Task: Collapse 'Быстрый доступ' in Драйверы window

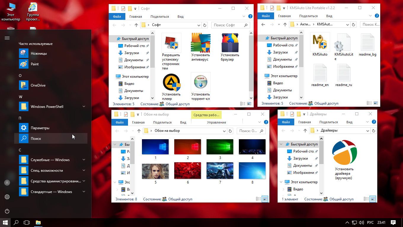Action: click(281, 144)
